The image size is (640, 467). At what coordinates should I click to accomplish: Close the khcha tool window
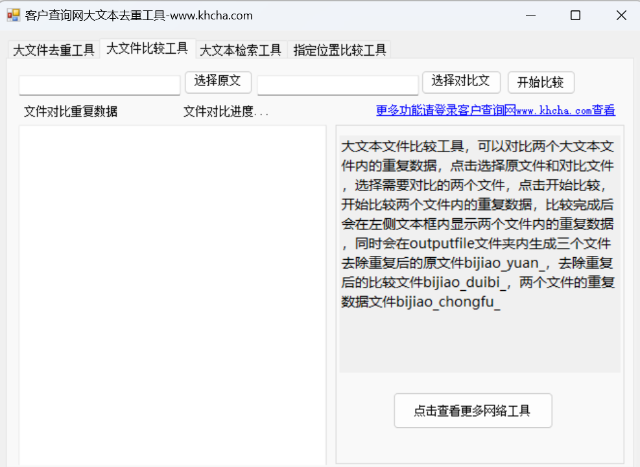click(x=621, y=16)
